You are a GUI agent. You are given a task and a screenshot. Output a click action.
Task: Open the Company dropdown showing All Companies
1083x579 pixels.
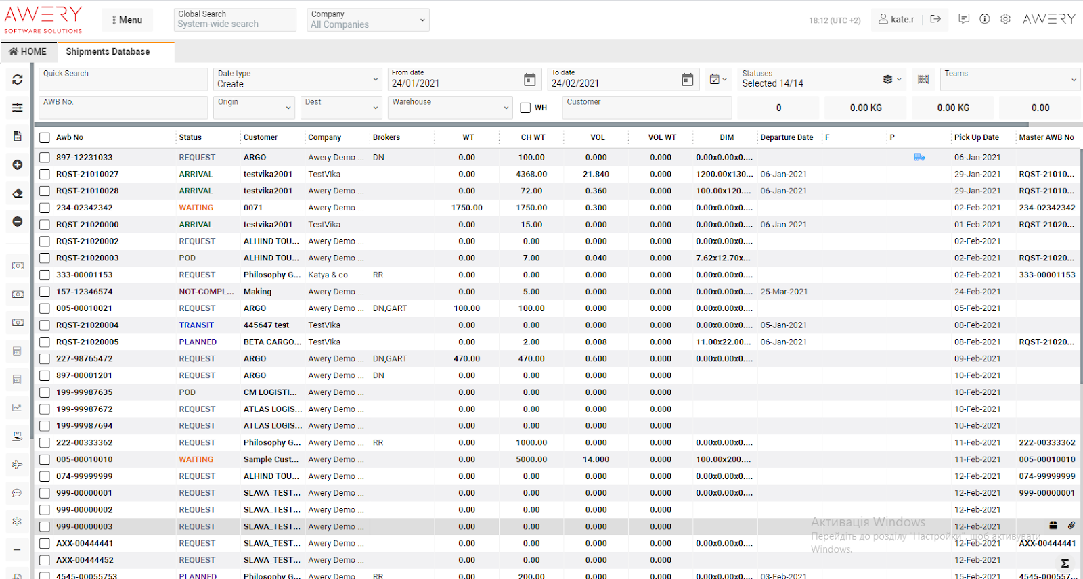click(x=368, y=20)
